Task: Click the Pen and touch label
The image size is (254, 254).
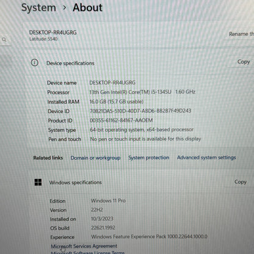Action: [65, 139]
